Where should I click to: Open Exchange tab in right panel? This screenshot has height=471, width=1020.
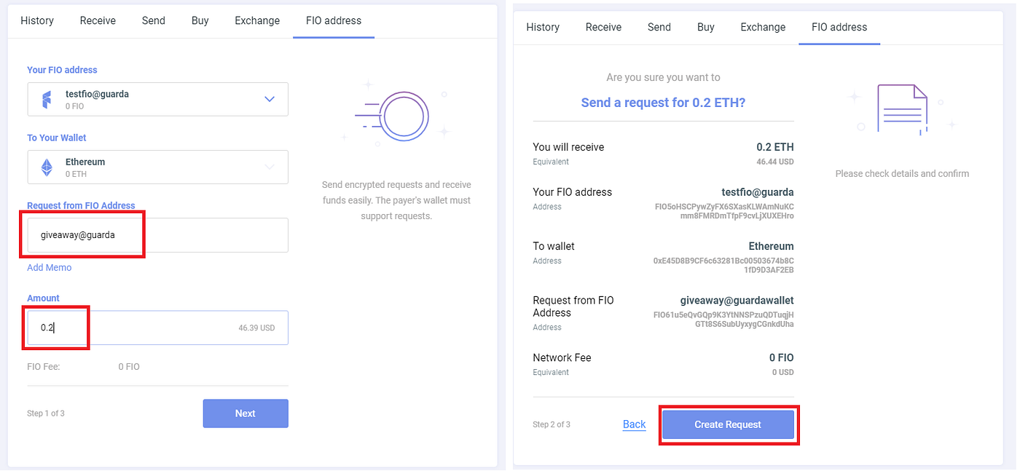pos(763,27)
